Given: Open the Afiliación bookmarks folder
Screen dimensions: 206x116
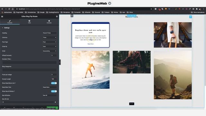Looking at the screenshot, I should coord(87,12).
